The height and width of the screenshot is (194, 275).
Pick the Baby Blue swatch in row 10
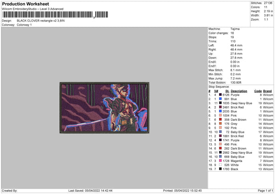coord(220,132)
